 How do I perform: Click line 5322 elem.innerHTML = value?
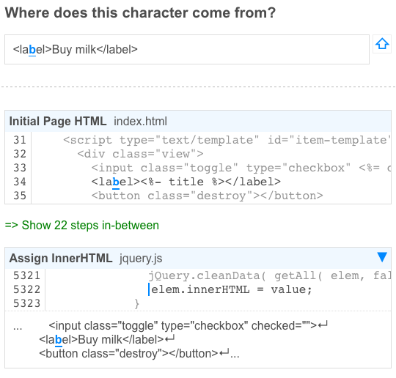(231, 289)
